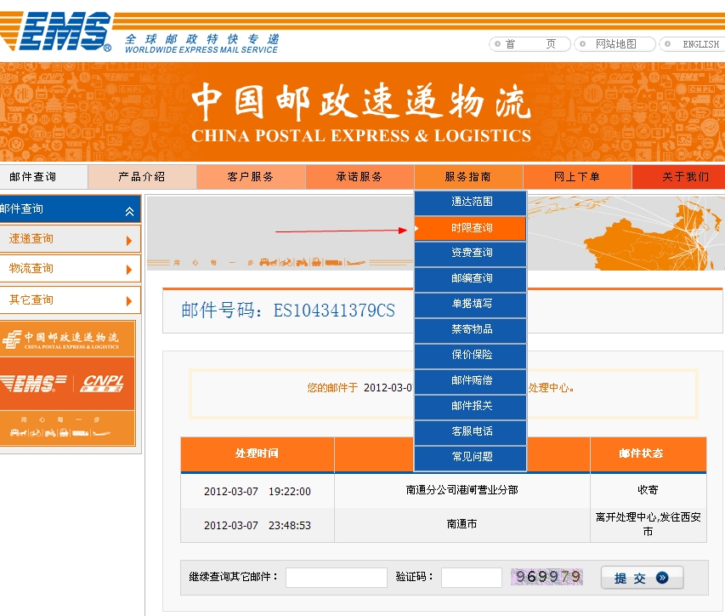Screen dimensions: 725x616
Task: Click the 提交 submit button
Action: [x=642, y=578]
